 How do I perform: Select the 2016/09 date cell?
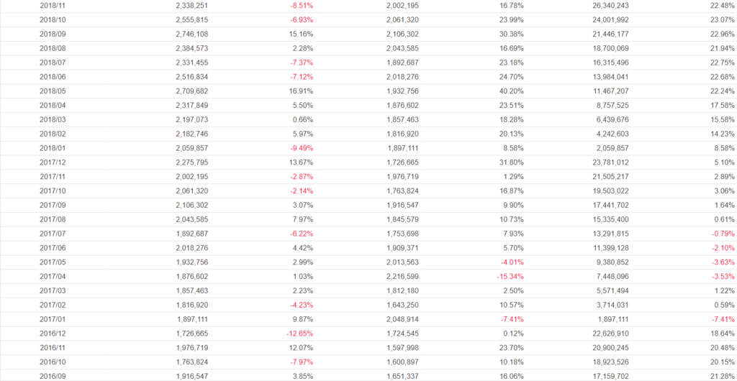coord(51,376)
